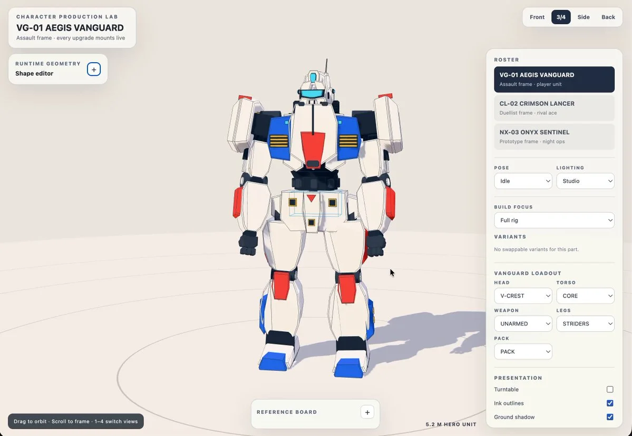Image resolution: width=632 pixels, height=436 pixels.
Task: Open the Head dropdown showing V-CREST
Action: point(523,296)
